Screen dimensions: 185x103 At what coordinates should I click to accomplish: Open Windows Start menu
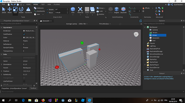tap(3, 100)
